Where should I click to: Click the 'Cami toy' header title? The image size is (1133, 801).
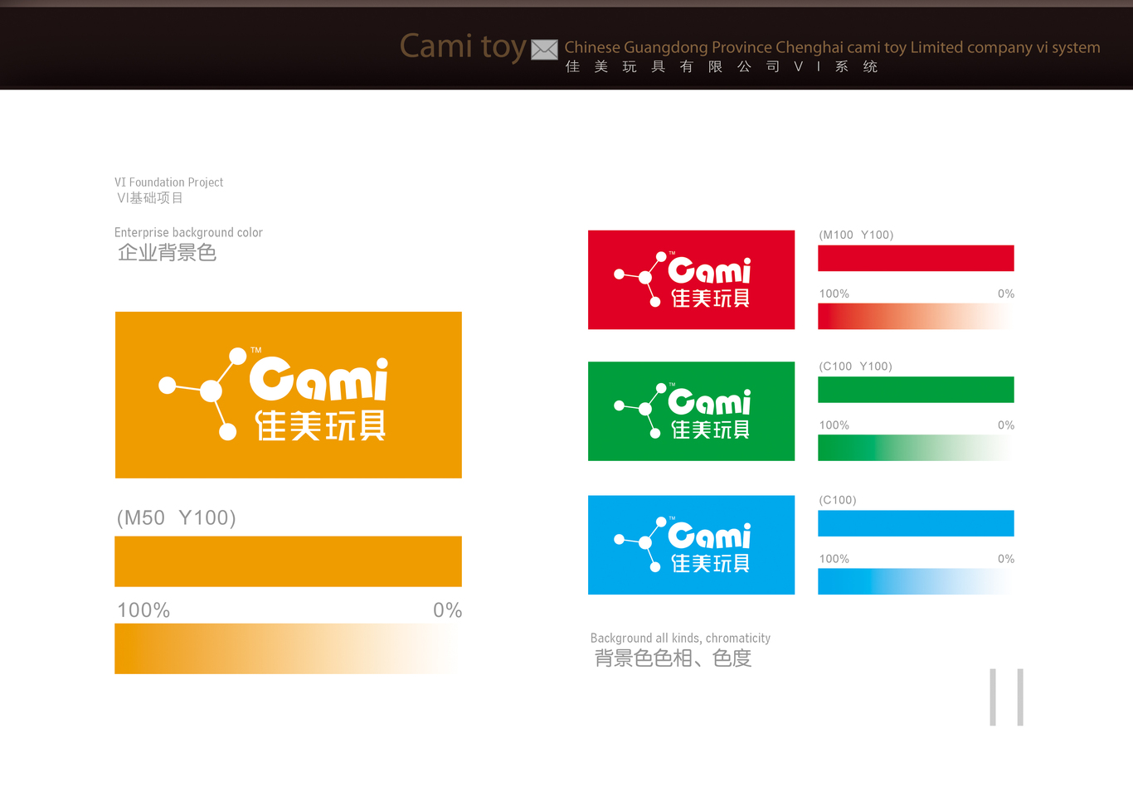click(x=463, y=46)
